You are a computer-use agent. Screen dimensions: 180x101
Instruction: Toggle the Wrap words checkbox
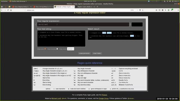pyautogui.click(x=45, y=49)
